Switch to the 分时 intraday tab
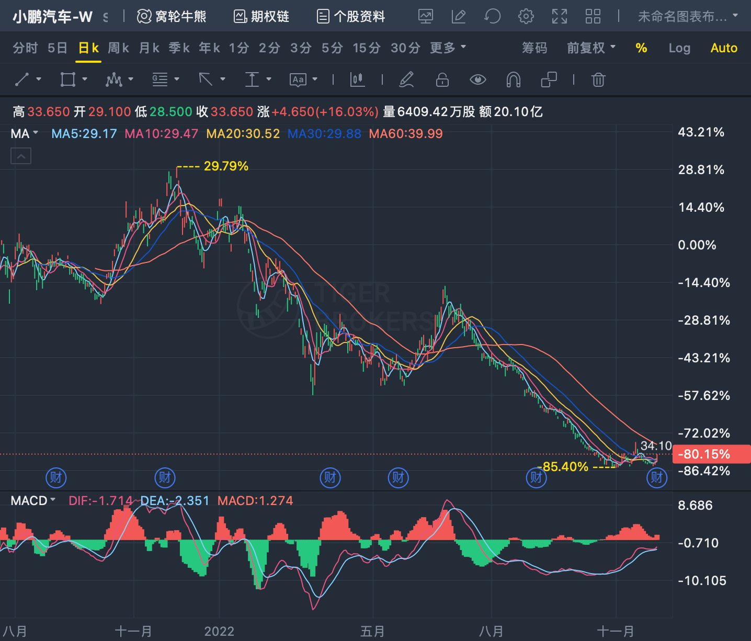The image size is (751, 641). point(25,48)
